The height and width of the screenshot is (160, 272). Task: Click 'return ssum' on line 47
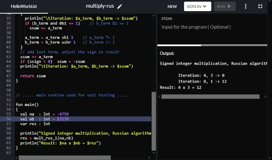(x=33, y=76)
